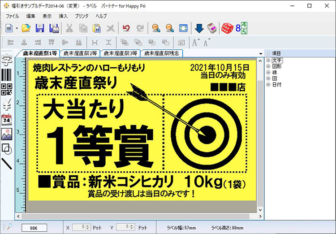Click the vertical scrollbar down arrow
The width and height of the screenshot is (336, 234).
click(260, 210)
